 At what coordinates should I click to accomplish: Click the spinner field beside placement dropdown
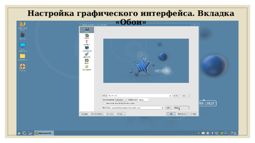tap(144, 100)
